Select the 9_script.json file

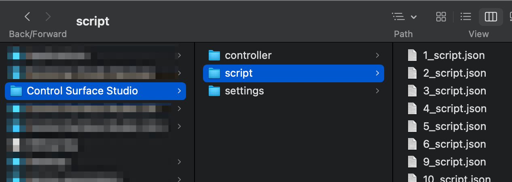click(x=455, y=162)
